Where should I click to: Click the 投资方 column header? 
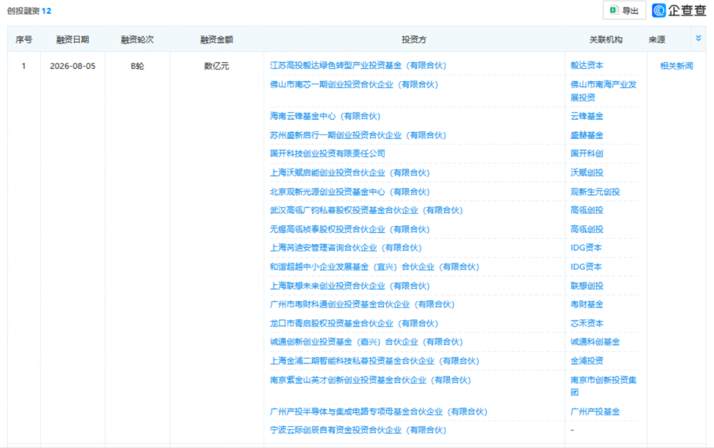tap(414, 40)
